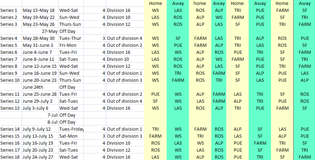Select the May 15-May 18 date cell
This screenshot has width=315, height=160.
[39, 10]
